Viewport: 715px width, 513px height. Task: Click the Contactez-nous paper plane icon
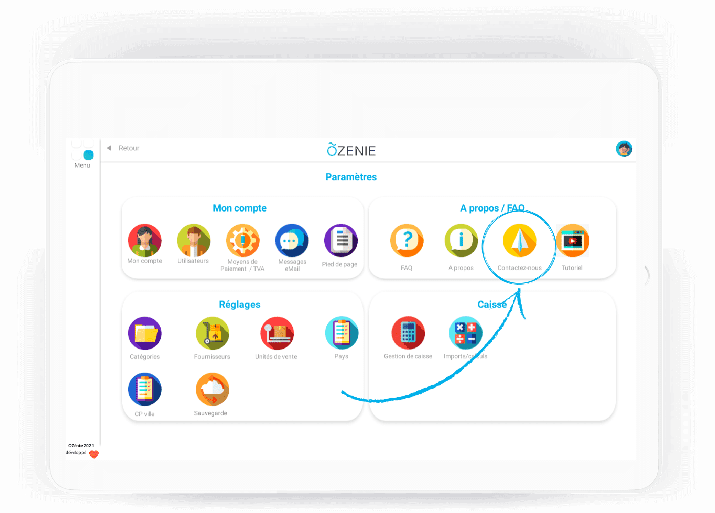pyautogui.click(x=520, y=240)
